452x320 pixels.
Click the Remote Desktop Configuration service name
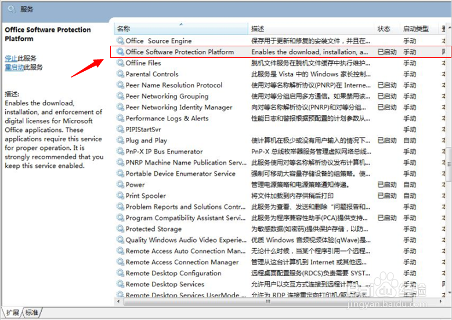point(173,274)
